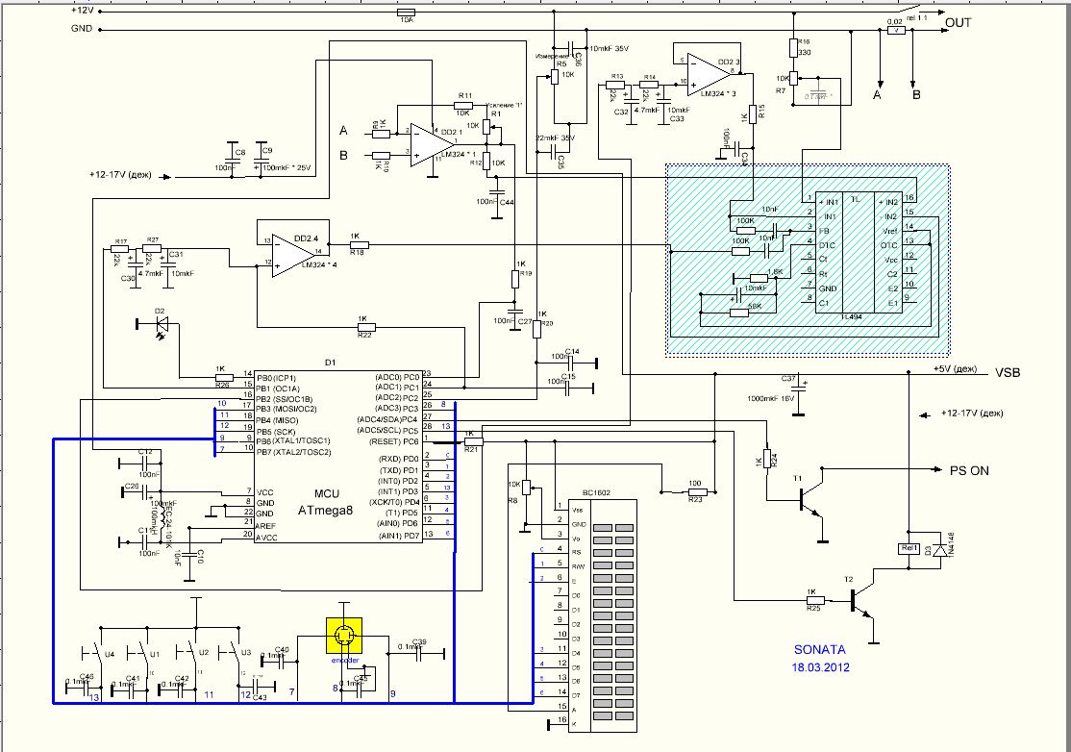Click the yellow encoder symbol
Screen dimensions: 1071x752
pyautogui.click(x=344, y=637)
